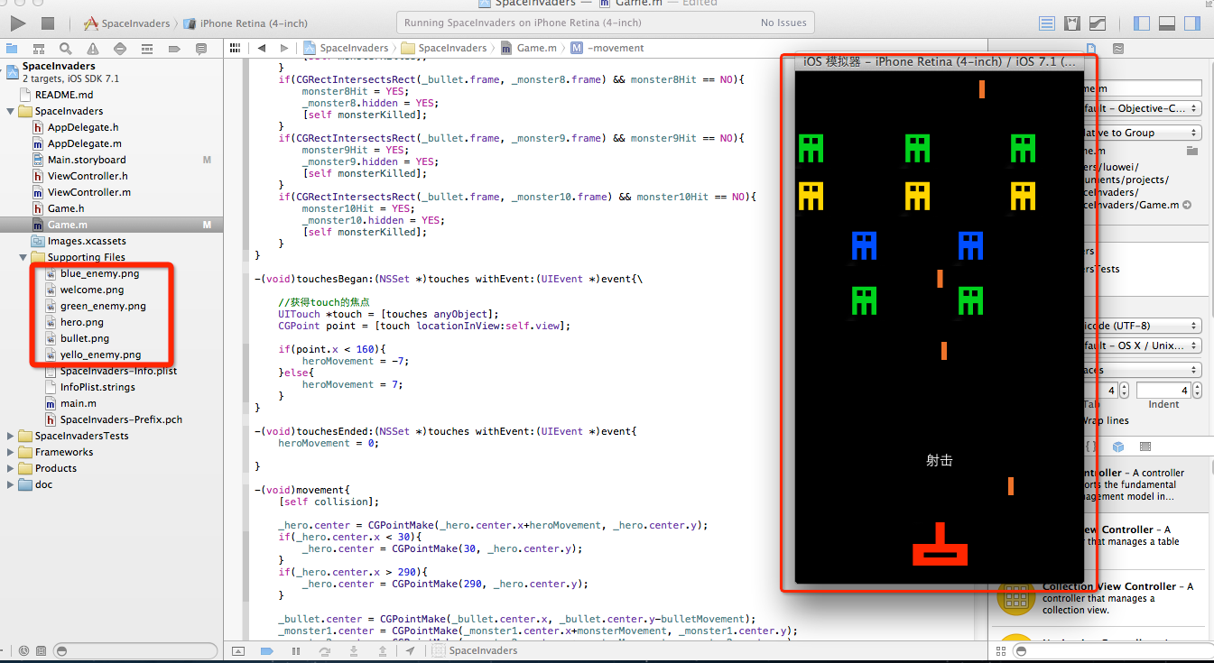Screen dimensions: 1214x663
Task: Click the SpaceInvaders folder breadcrumb in jump bar
Action: 443,48
